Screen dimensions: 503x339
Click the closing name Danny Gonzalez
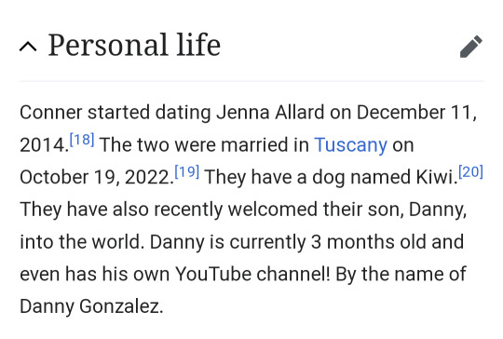89,306
